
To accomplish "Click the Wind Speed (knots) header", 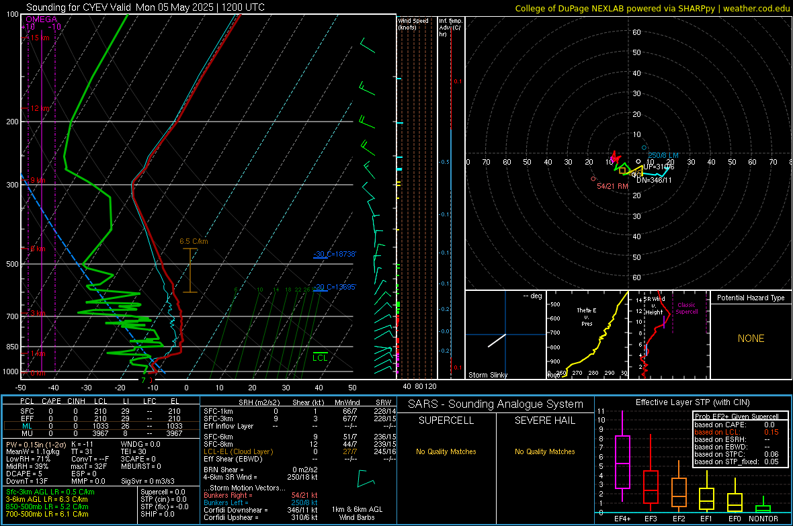I will click(413, 24).
